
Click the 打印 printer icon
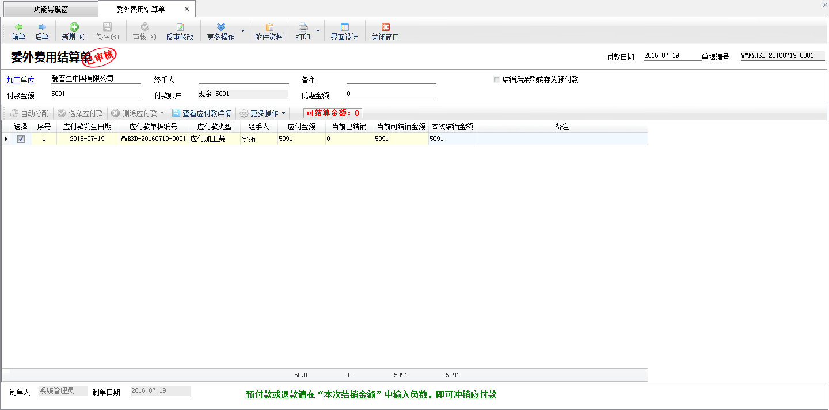(x=303, y=27)
